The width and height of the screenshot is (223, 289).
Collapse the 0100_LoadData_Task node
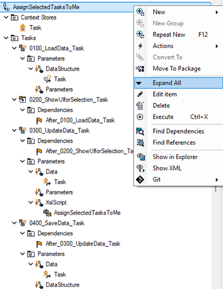(x=14, y=48)
